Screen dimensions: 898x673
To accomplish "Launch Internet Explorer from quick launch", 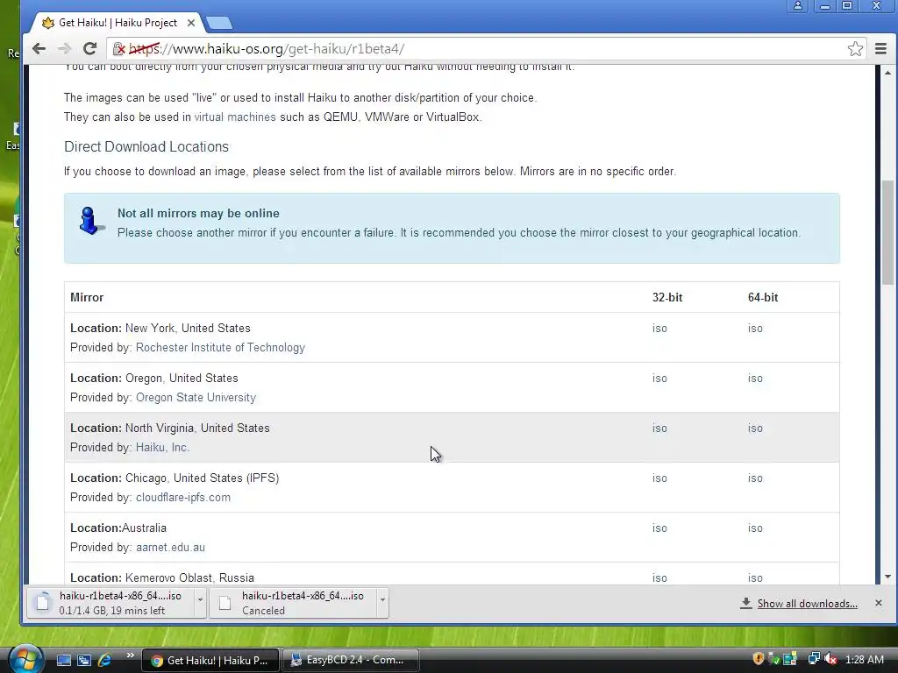I will click(105, 660).
